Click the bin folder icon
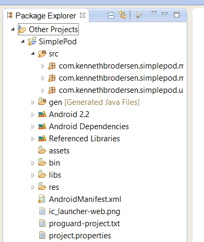Screen dimensions: 204x242 [42, 162]
